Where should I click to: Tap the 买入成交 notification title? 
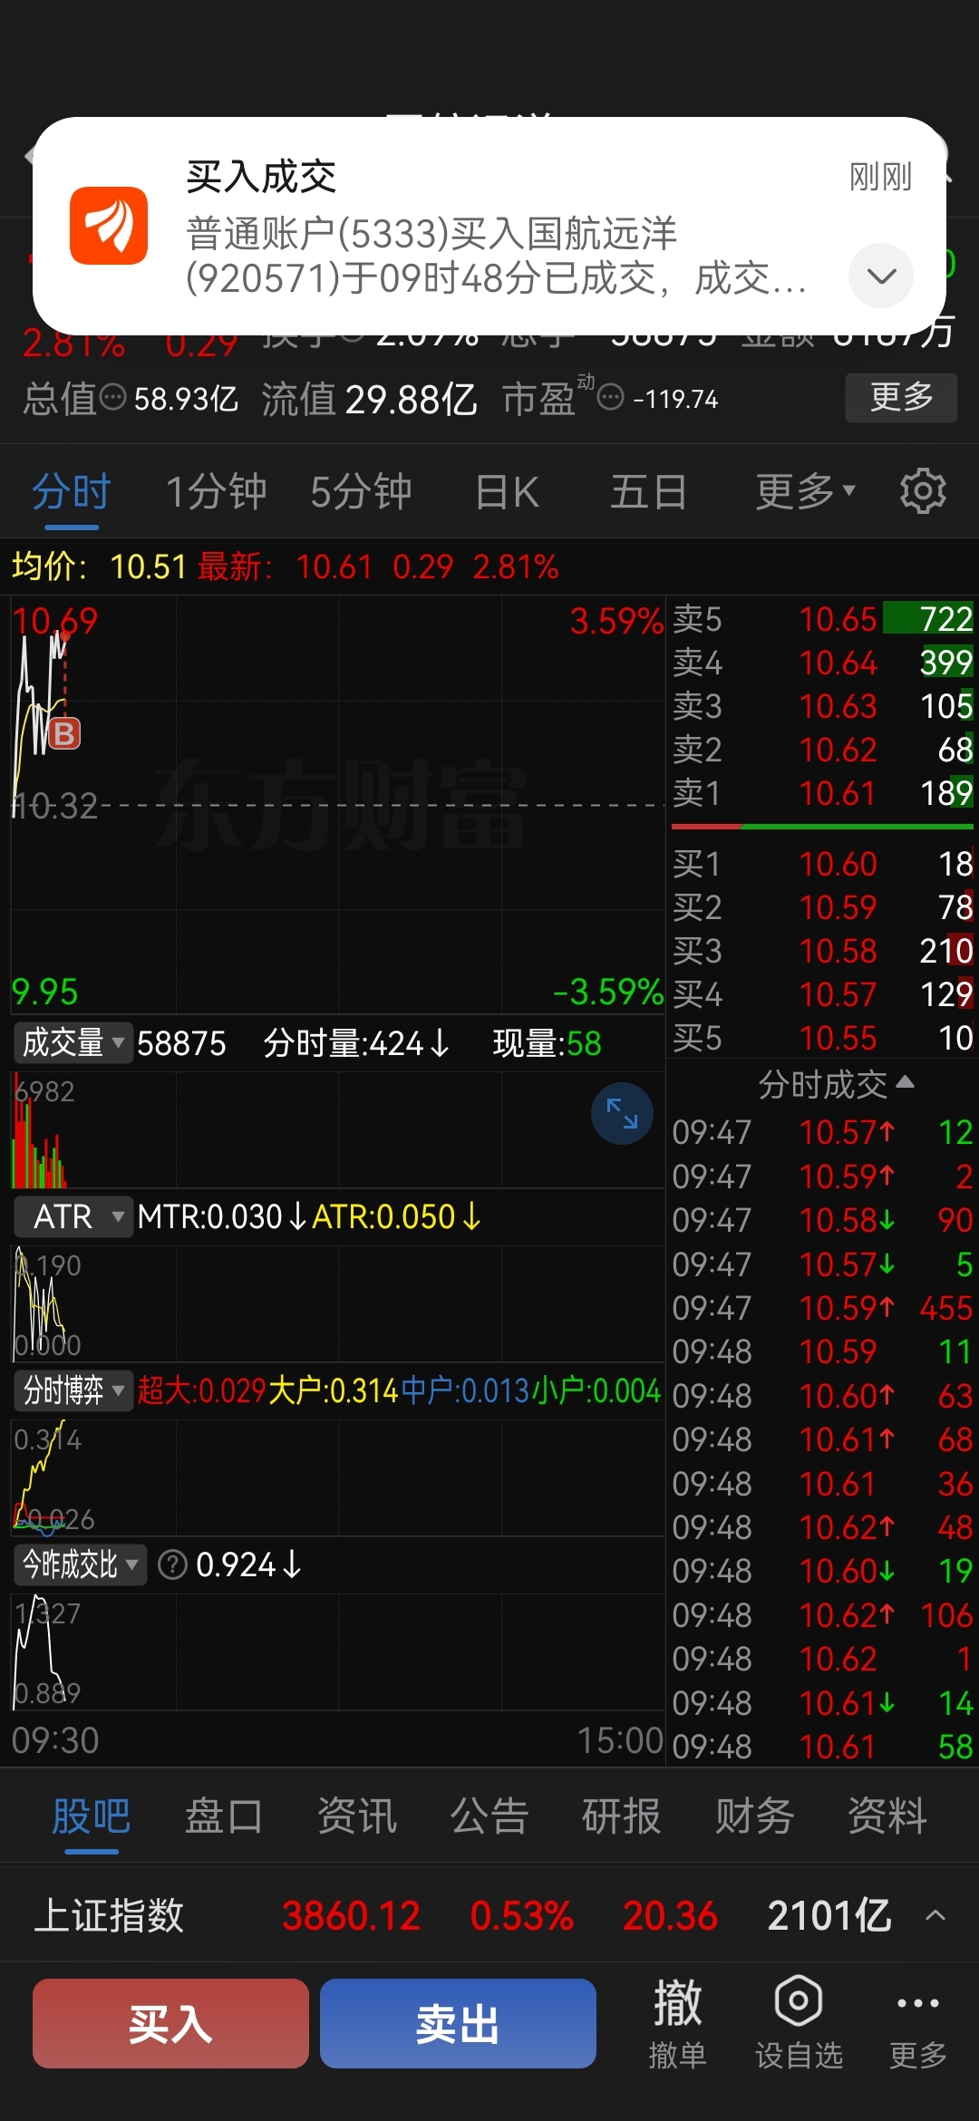(261, 177)
